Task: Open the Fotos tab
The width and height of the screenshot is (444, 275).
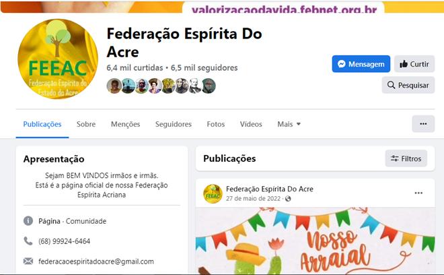Action: pos(215,124)
